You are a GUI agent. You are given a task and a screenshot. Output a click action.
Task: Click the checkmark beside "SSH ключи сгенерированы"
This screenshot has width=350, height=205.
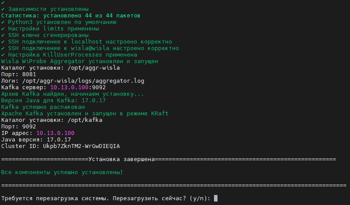pos(3,35)
